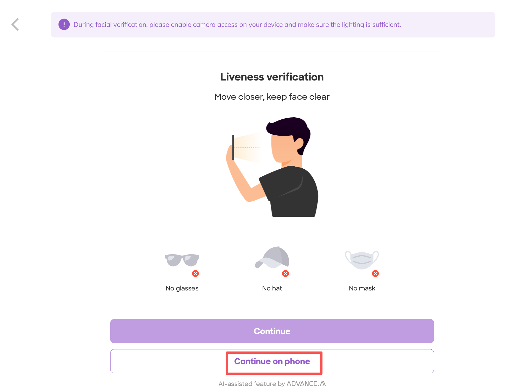The height and width of the screenshot is (391, 523).
Task: Click the face mask icon
Action: (x=362, y=259)
